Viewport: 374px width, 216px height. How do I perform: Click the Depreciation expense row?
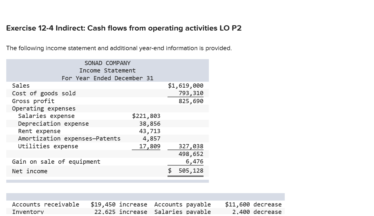tap(53, 123)
